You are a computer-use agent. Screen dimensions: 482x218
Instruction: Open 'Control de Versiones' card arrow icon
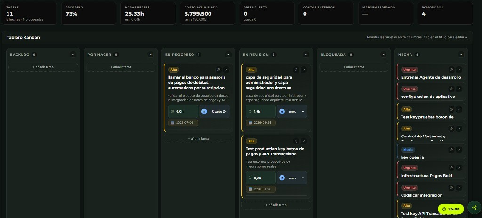coord(458,129)
